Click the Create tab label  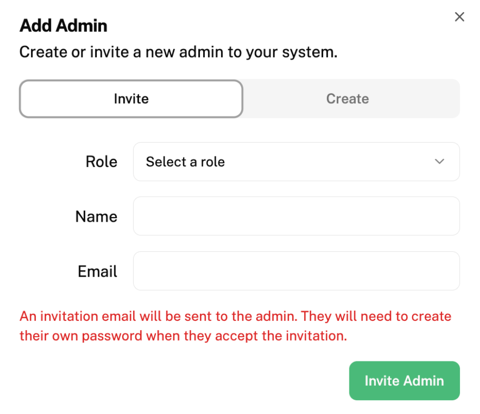[x=347, y=98]
